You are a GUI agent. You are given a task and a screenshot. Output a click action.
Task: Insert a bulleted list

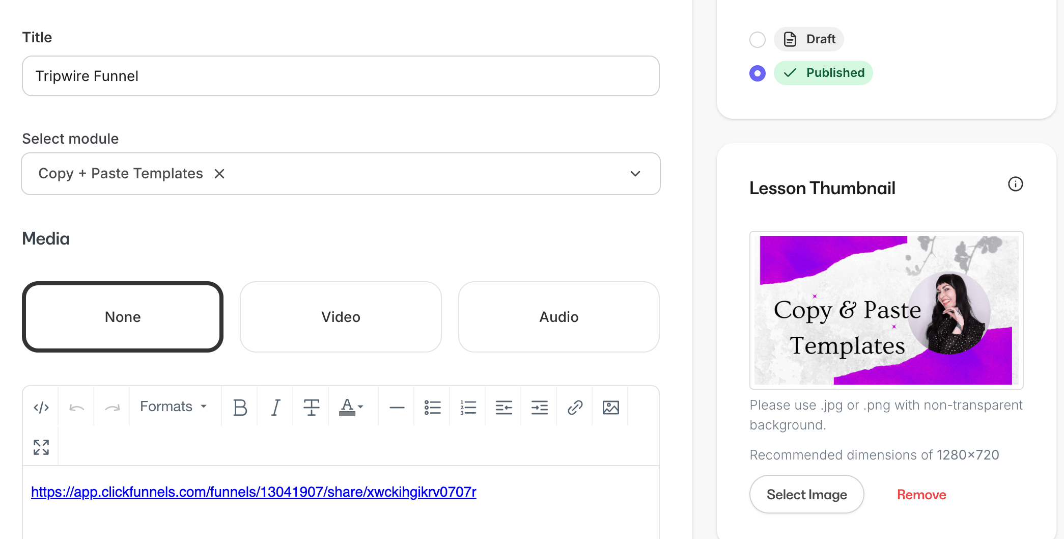(x=432, y=407)
